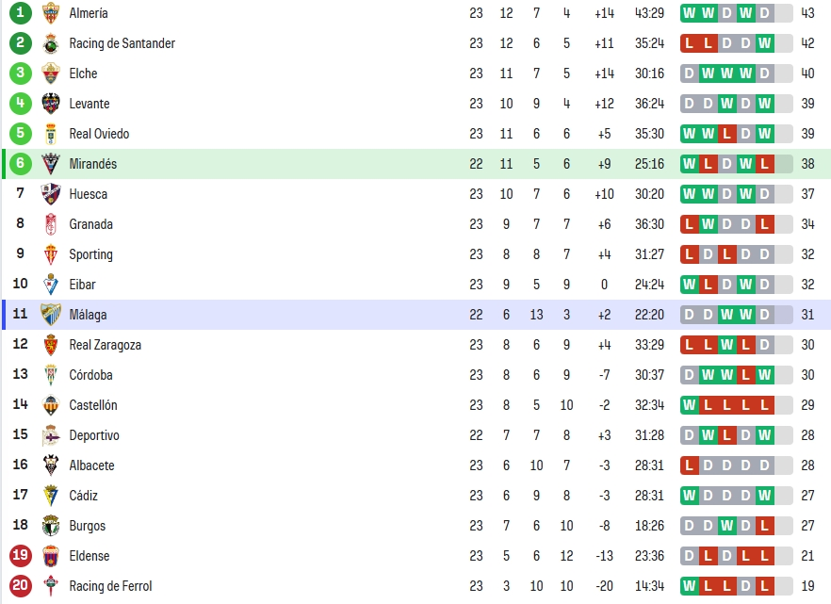Select the Mirandés club crest
Viewport: 831px width, 604px height.
[51, 164]
